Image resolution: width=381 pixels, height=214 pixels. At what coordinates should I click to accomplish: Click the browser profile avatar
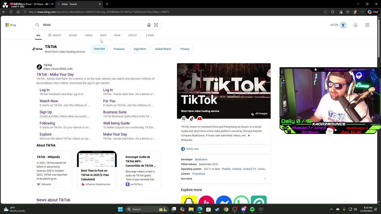[x=355, y=12]
